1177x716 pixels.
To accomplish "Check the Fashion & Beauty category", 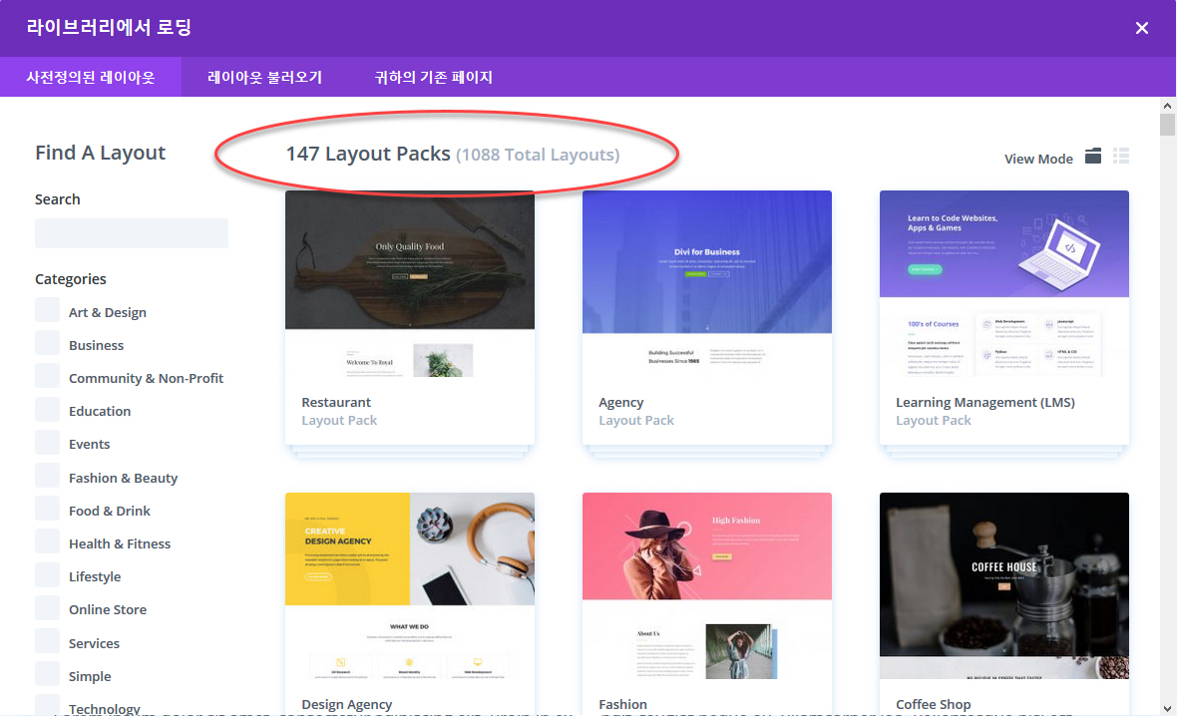I will point(47,475).
